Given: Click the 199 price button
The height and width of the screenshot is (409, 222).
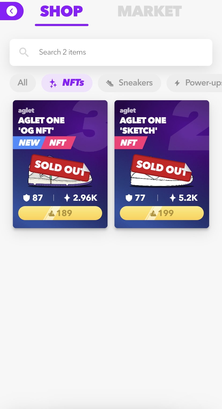Looking at the screenshot, I should 162,213.
